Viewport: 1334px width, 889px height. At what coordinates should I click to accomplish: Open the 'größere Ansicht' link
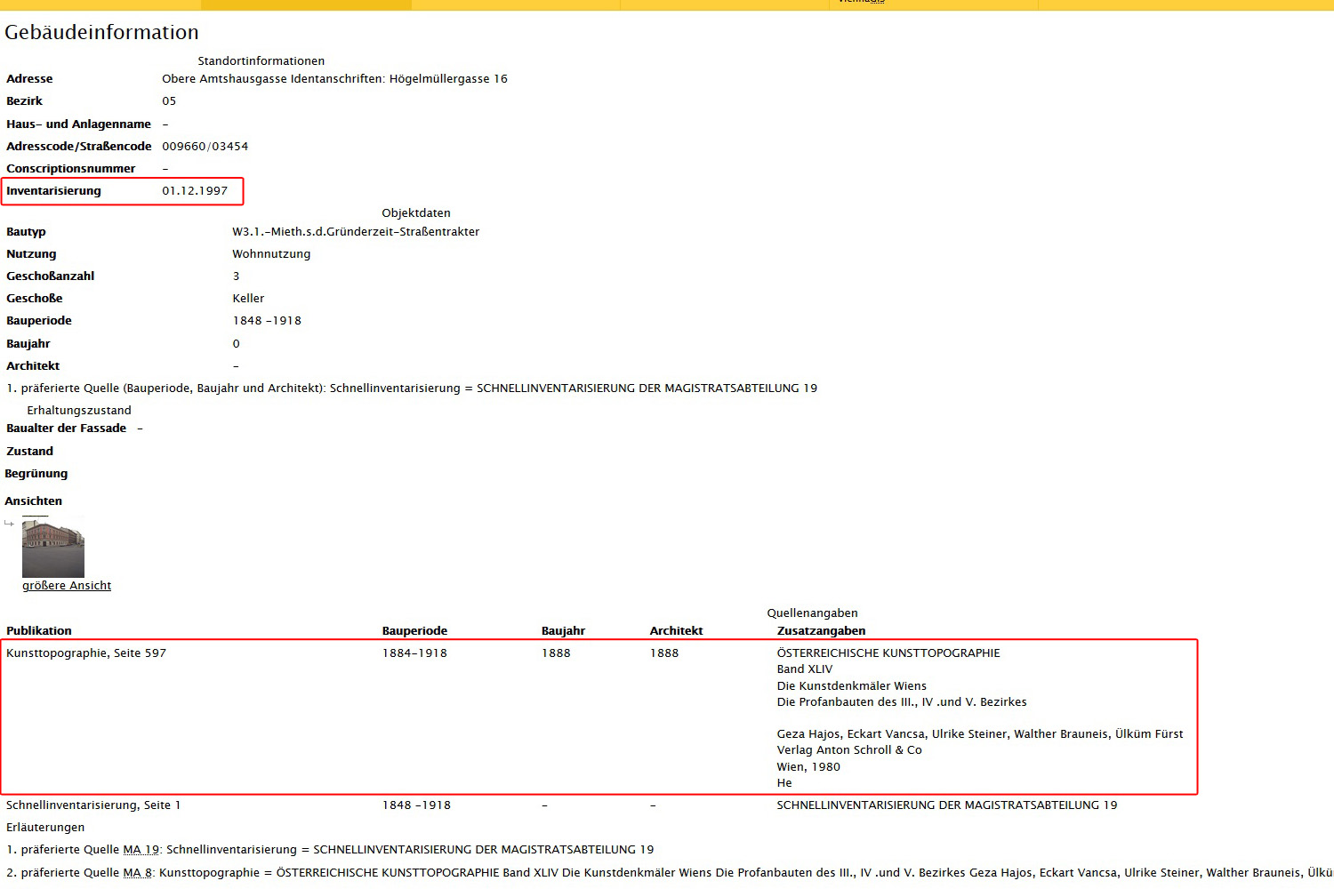(x=67, y=585)
